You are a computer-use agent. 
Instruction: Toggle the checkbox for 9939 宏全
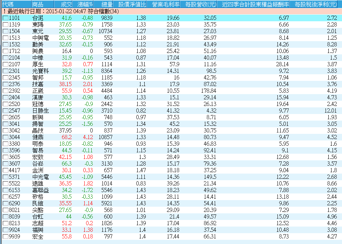(x=6, y=237)
